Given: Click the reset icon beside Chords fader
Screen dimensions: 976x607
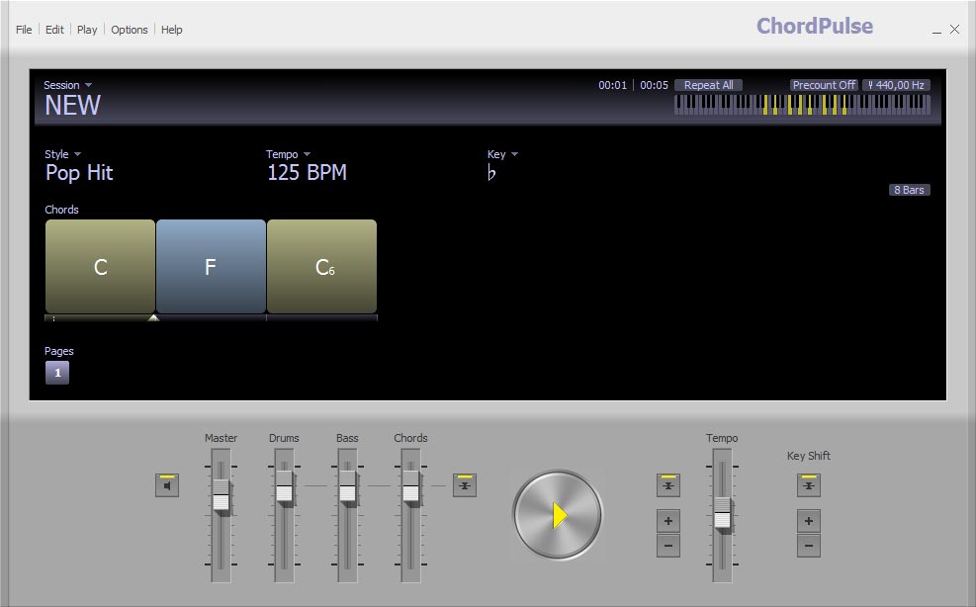Looking at the screenshot, I should coord(465,485).
